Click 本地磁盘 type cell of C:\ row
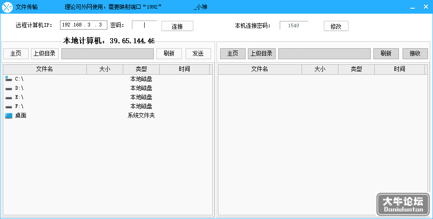 [141, 79]
